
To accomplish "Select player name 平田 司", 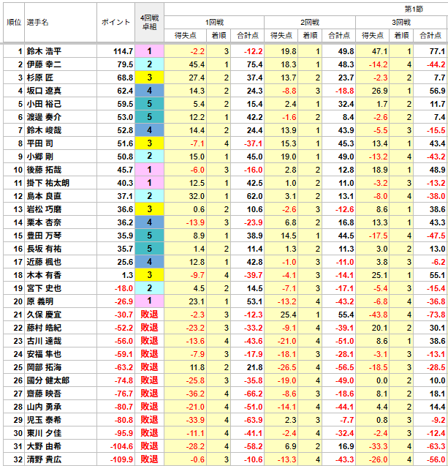I will pos(40,143).
